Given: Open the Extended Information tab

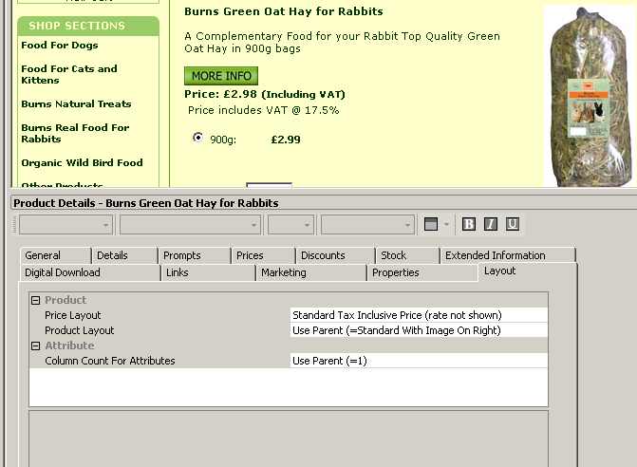Looking at the screenshot, I should pyautogui.click(x=495, y=255).
